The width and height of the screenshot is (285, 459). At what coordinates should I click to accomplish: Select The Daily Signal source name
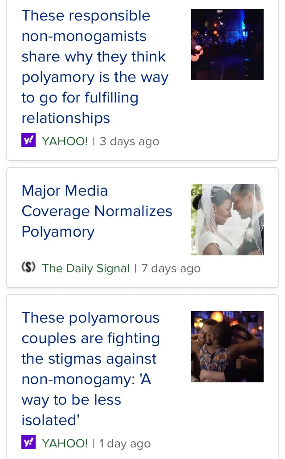[86, 268]
